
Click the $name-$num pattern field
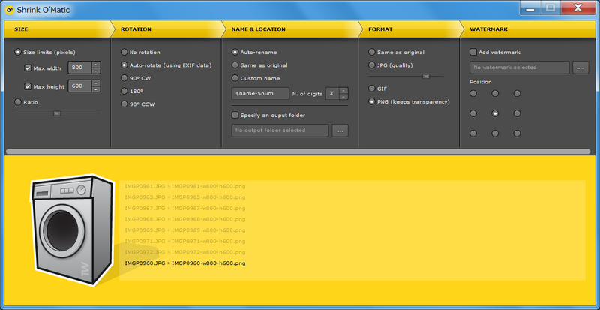pyautogui.click(x=260, y=94)
